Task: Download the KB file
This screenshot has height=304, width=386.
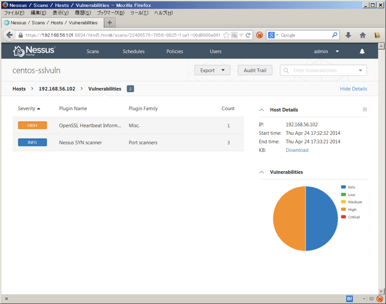Action: click(297, 150)
